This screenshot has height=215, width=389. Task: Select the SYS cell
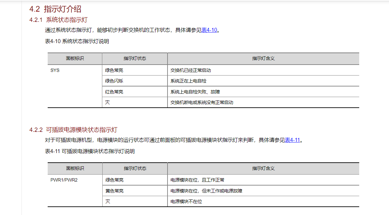[75, 86]
